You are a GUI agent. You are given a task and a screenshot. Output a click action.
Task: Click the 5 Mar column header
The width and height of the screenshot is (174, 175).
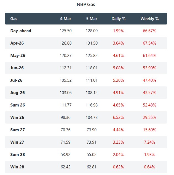92,19
